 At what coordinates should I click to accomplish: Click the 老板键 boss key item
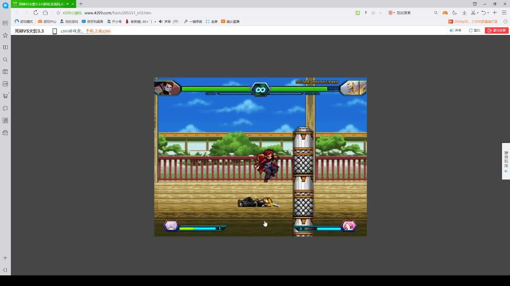(138, 21)
